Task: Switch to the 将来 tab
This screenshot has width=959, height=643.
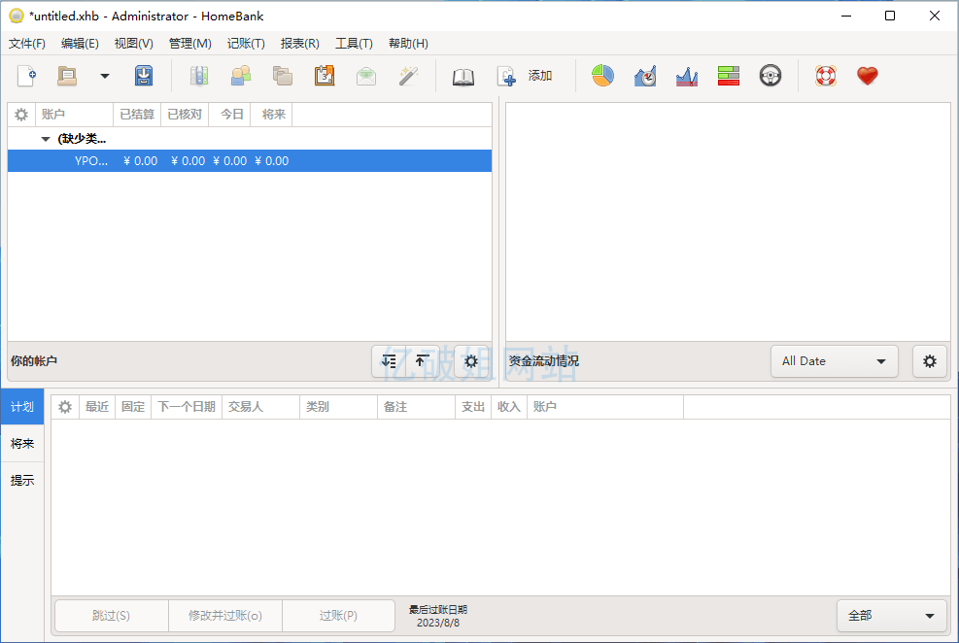Action: click(22, 444)
